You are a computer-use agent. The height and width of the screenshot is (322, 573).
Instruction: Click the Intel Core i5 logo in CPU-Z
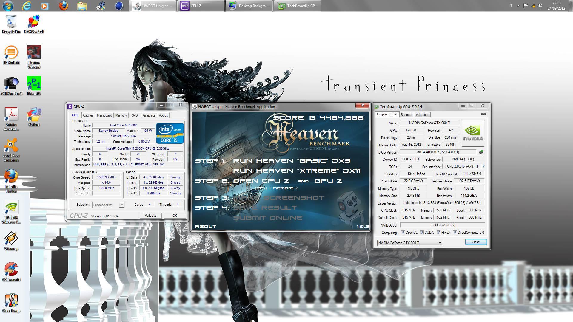(170, 133)
